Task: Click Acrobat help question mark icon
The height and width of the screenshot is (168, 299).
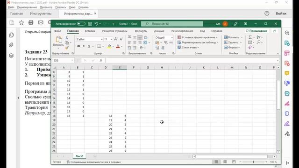Action: 267,14
